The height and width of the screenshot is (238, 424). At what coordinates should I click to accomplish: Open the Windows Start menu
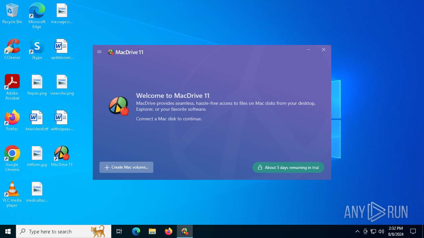[8, 231]
